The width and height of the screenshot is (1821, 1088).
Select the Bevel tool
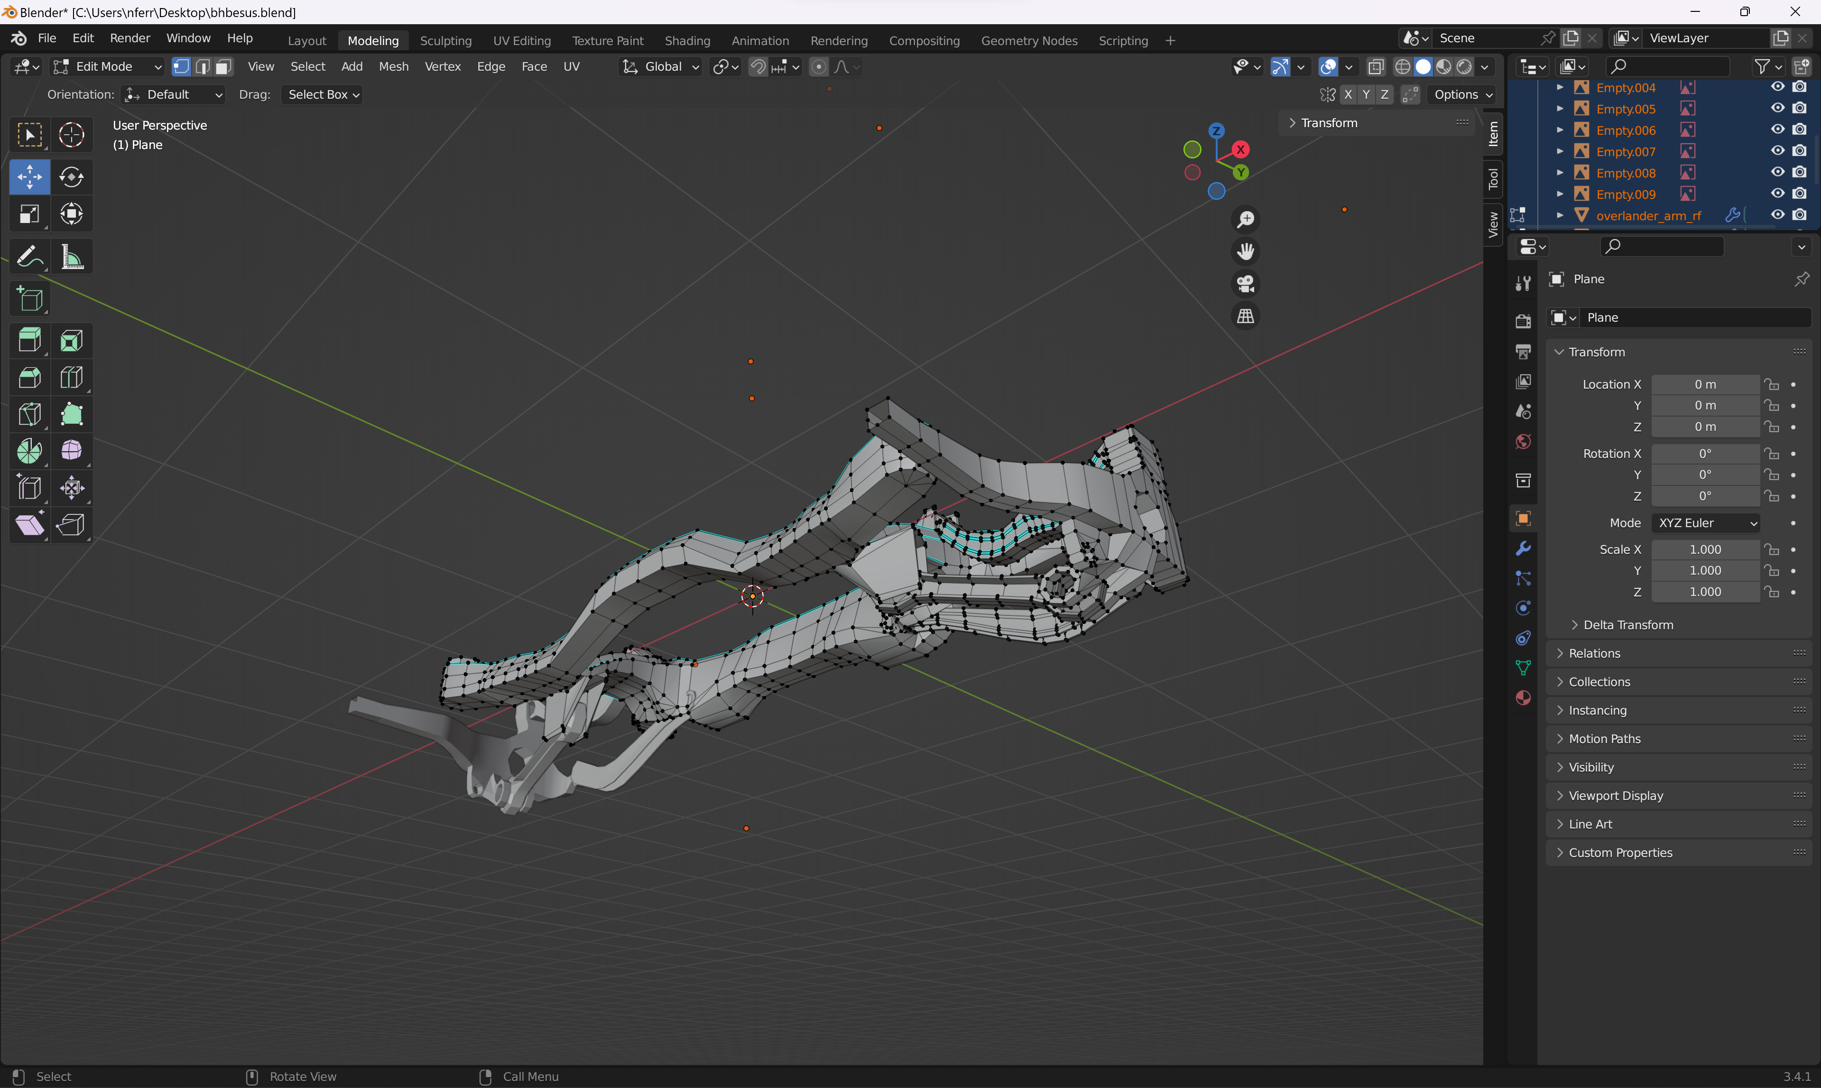click(29, 378)
